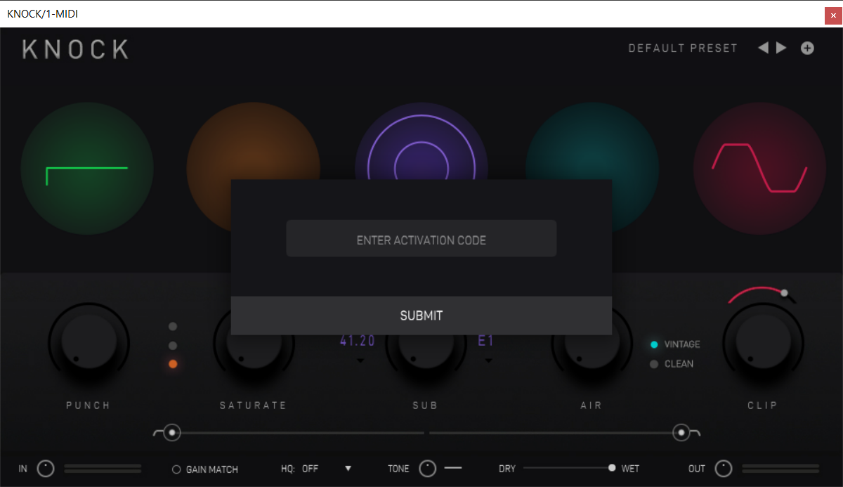This screenshot has height=487, width=843.
Task: Click the green Punch envelope circle
Action: [x=87, y=169]
